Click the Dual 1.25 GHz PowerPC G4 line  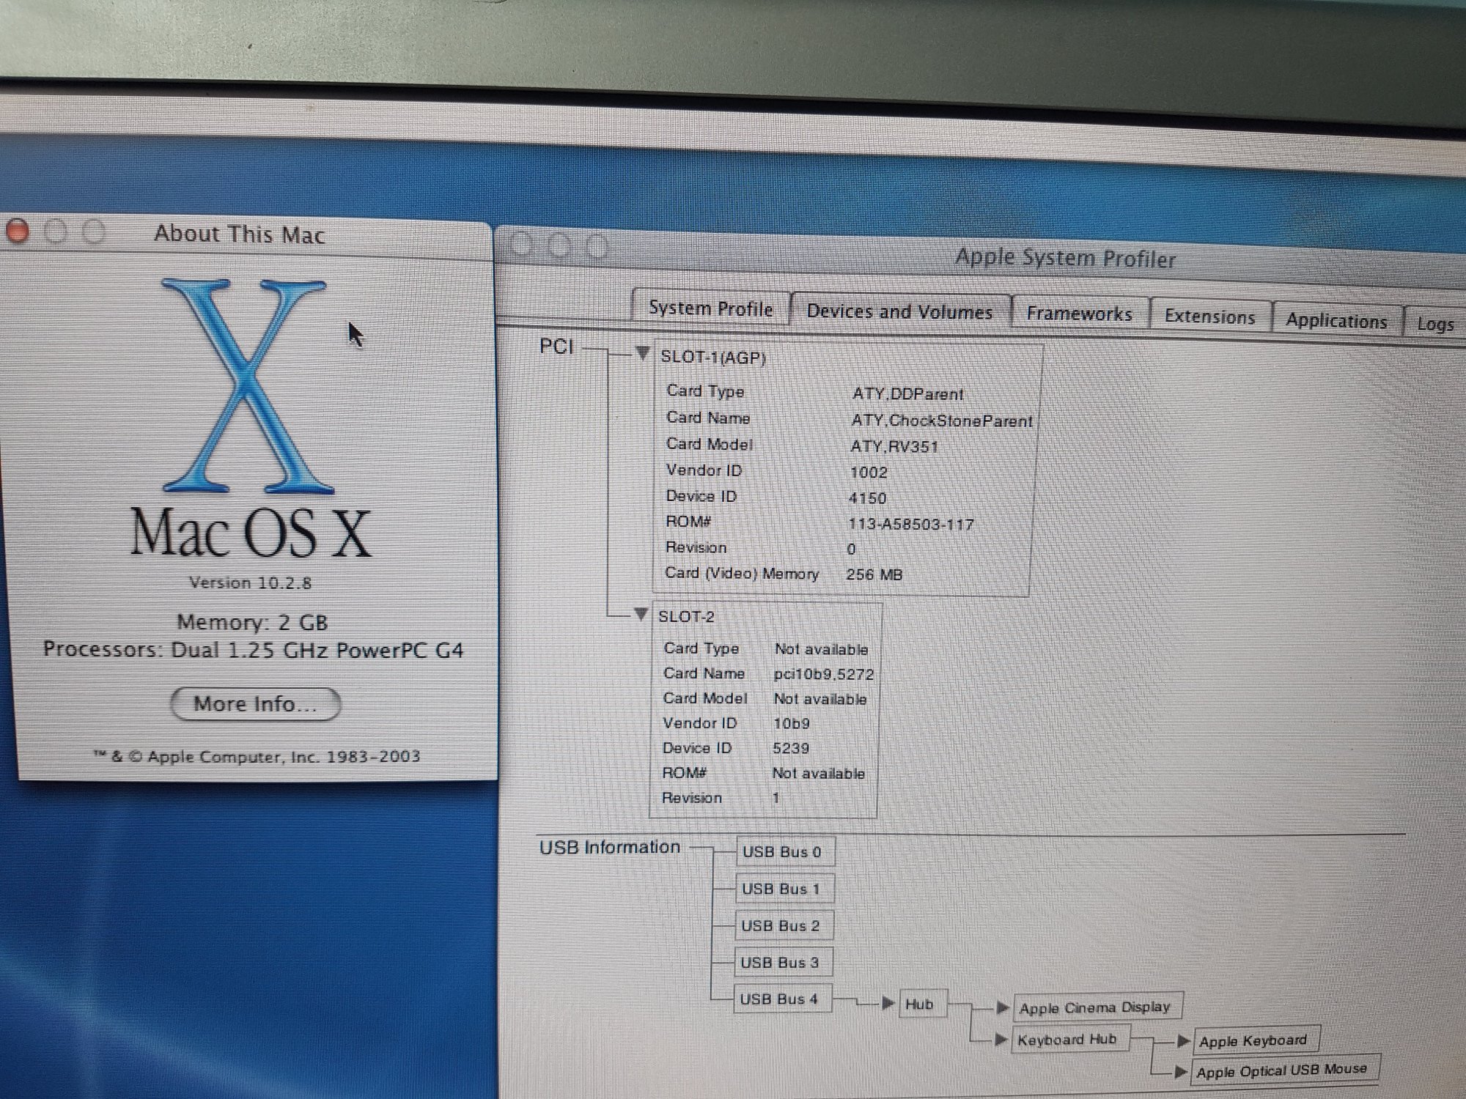click(x=317, y=651)
